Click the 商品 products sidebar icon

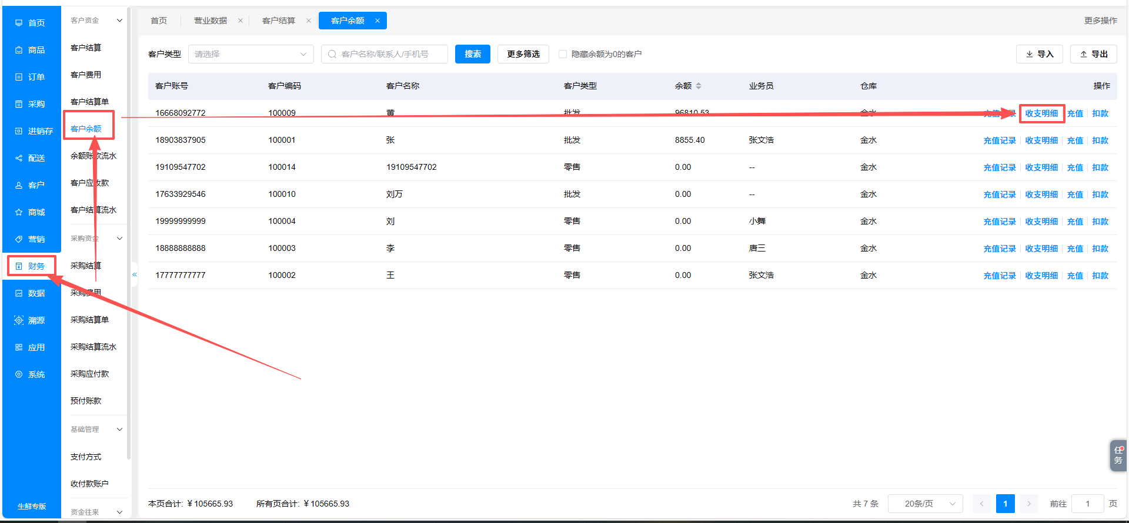(19, 50)
